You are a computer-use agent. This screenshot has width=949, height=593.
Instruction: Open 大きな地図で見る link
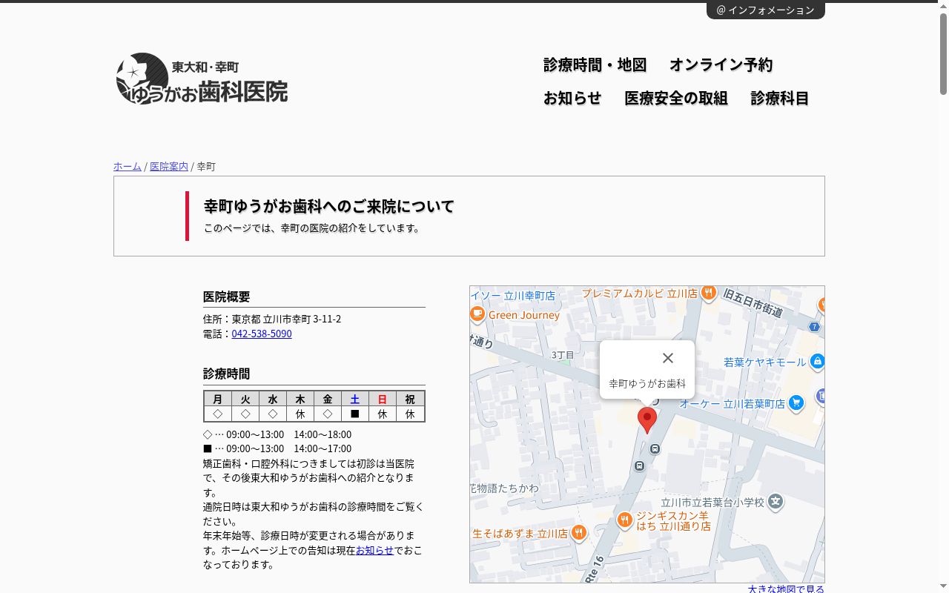pos(786,589)
